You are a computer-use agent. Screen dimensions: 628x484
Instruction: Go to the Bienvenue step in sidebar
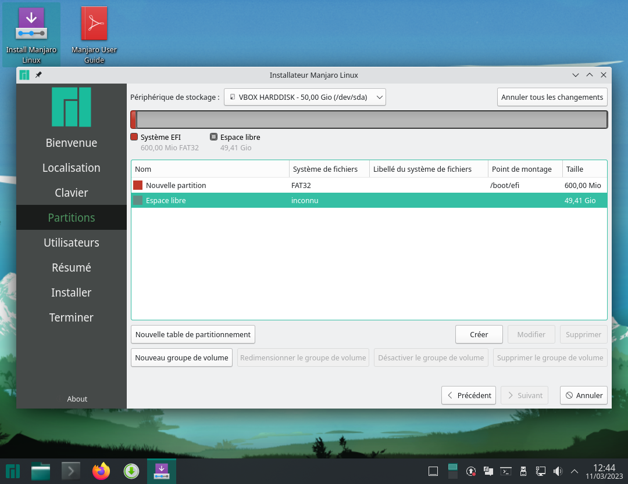pos(72,143)
